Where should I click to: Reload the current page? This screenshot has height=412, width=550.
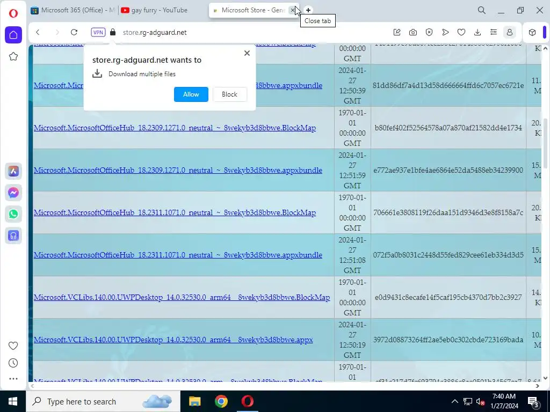point(74,32)
